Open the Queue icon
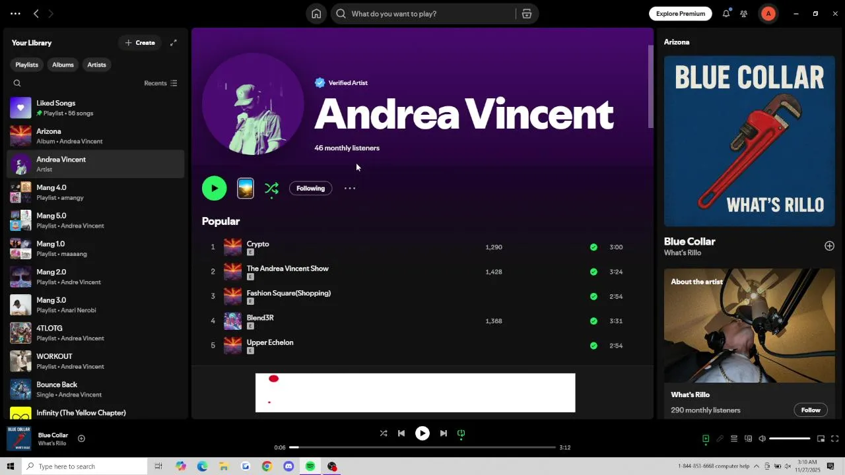This screenshot has height=475, width=845. 733,439
